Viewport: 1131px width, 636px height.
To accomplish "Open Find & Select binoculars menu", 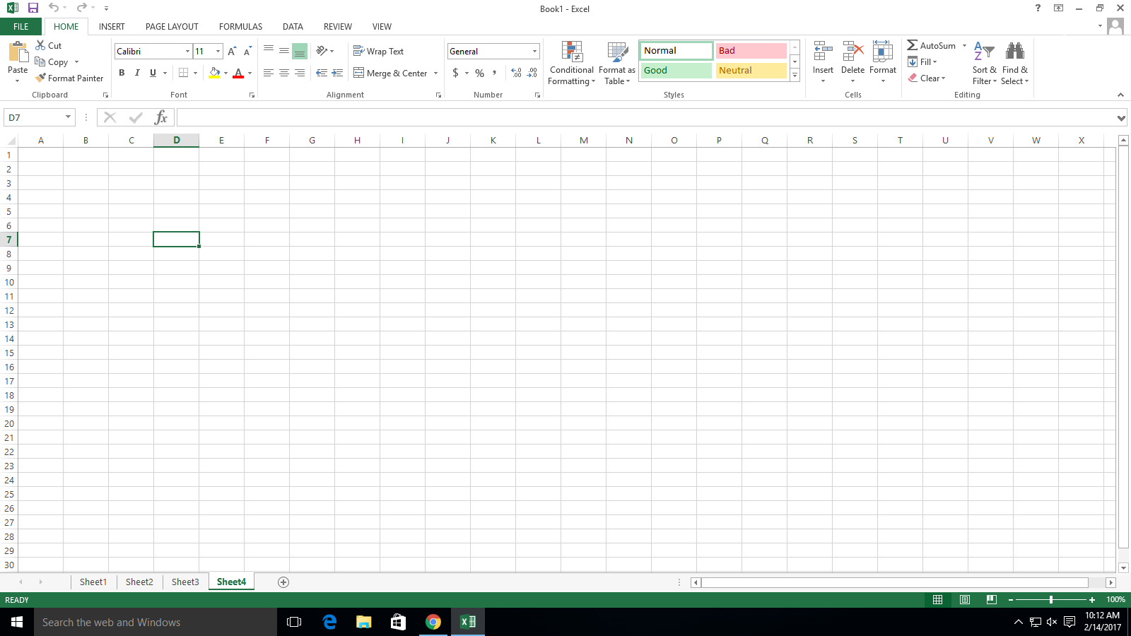I will click(x=1015, y=63).
